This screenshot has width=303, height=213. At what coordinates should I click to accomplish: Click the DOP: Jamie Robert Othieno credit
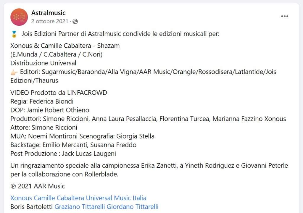point(50,110)
